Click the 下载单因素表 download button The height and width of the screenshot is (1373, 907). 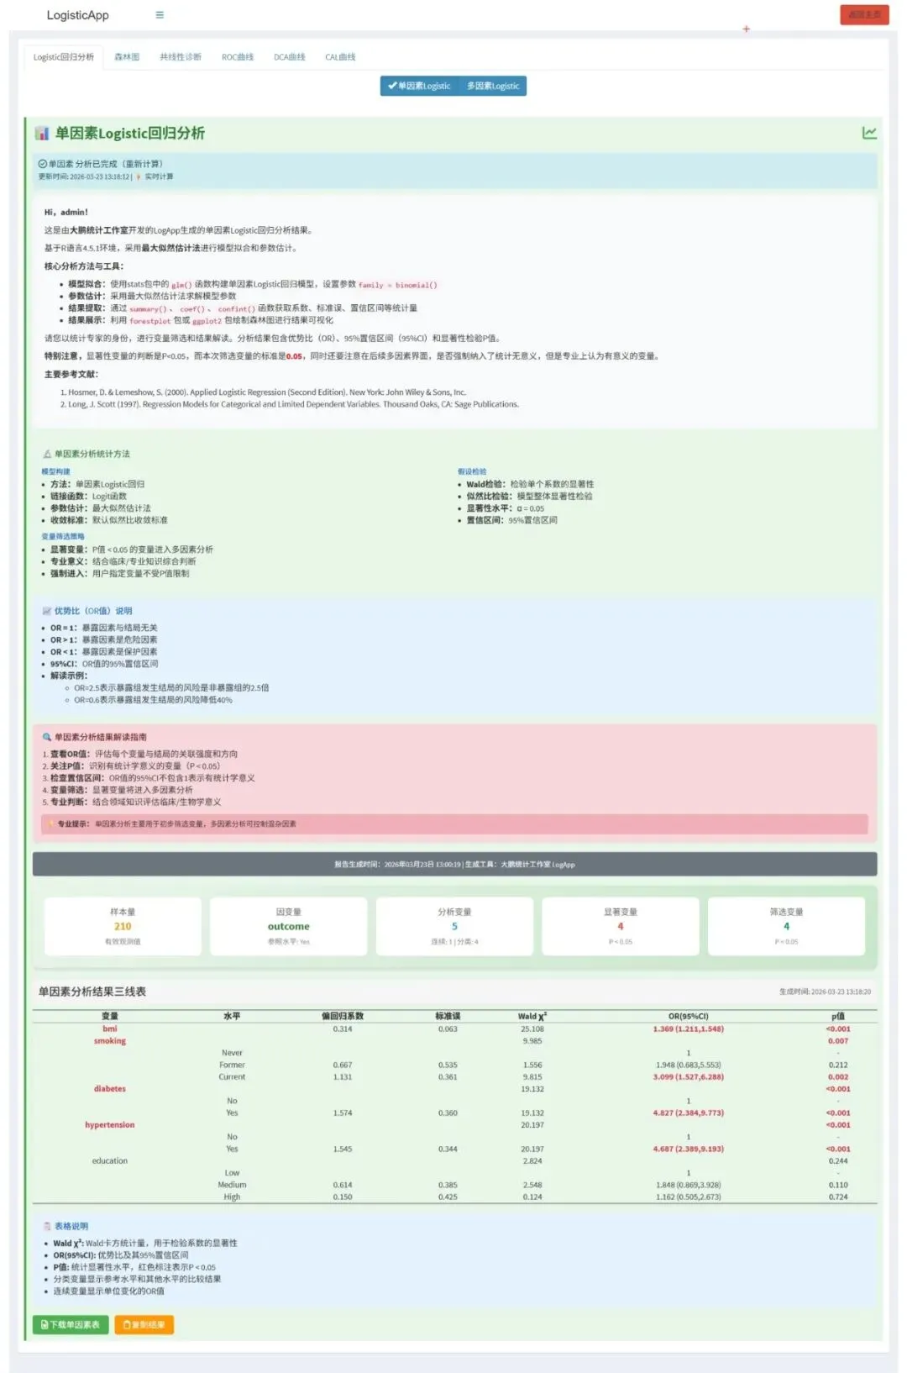point(71,1324)
